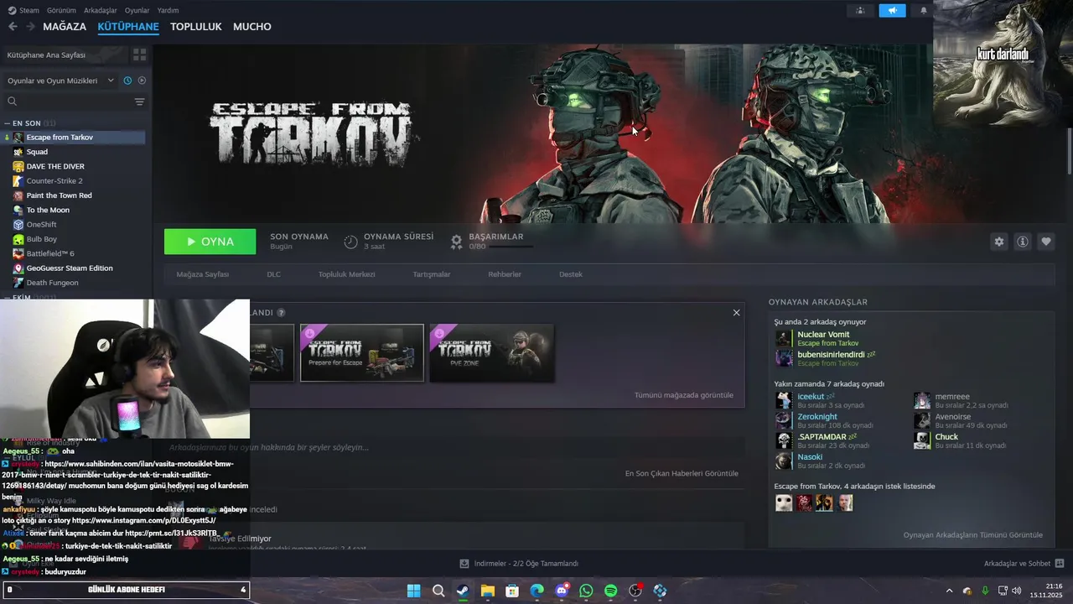Show hidden system tray icons chevron

click(949, 591)
